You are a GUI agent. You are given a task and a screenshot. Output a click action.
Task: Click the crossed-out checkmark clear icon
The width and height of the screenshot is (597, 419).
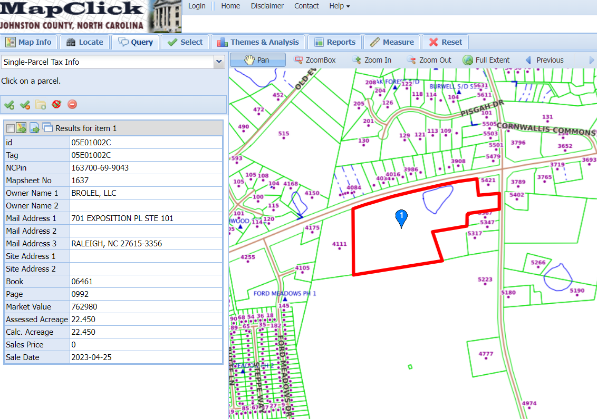click(x=56, y=104)
